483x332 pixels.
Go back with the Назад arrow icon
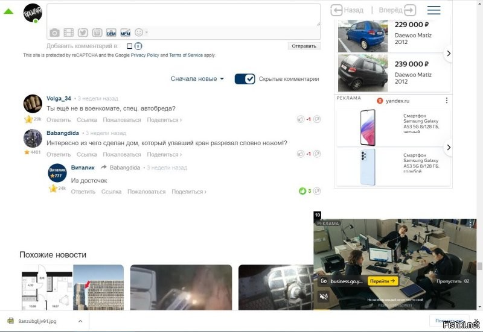pyautogui.click(x=336, y=10)
